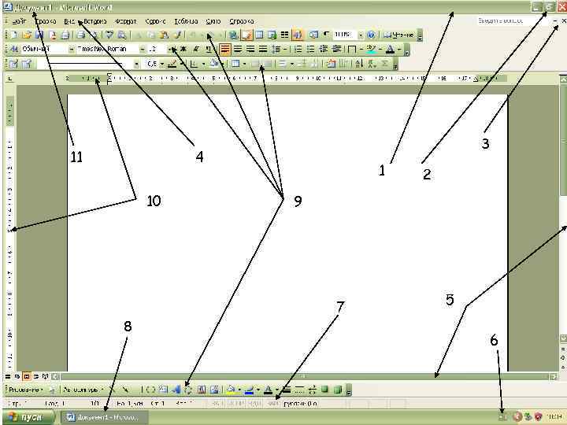Increase paragraph indent

click(337, 49)
